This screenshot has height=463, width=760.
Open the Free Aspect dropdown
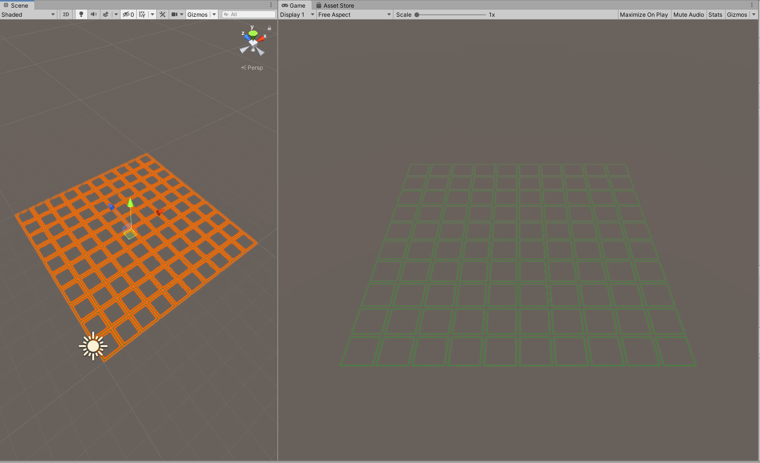(354, 14)
